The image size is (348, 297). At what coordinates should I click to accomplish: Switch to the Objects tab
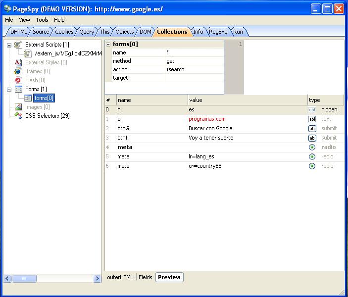click(125, 32)
